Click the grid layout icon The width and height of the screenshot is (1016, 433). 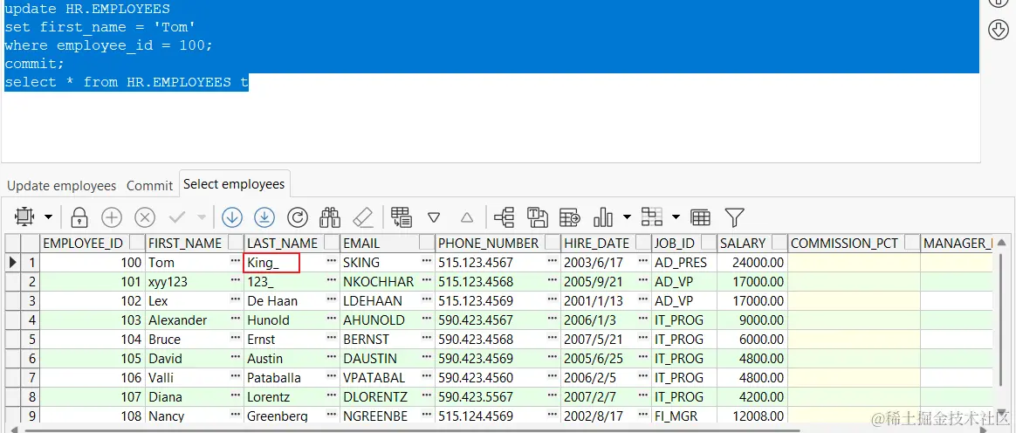652,217
